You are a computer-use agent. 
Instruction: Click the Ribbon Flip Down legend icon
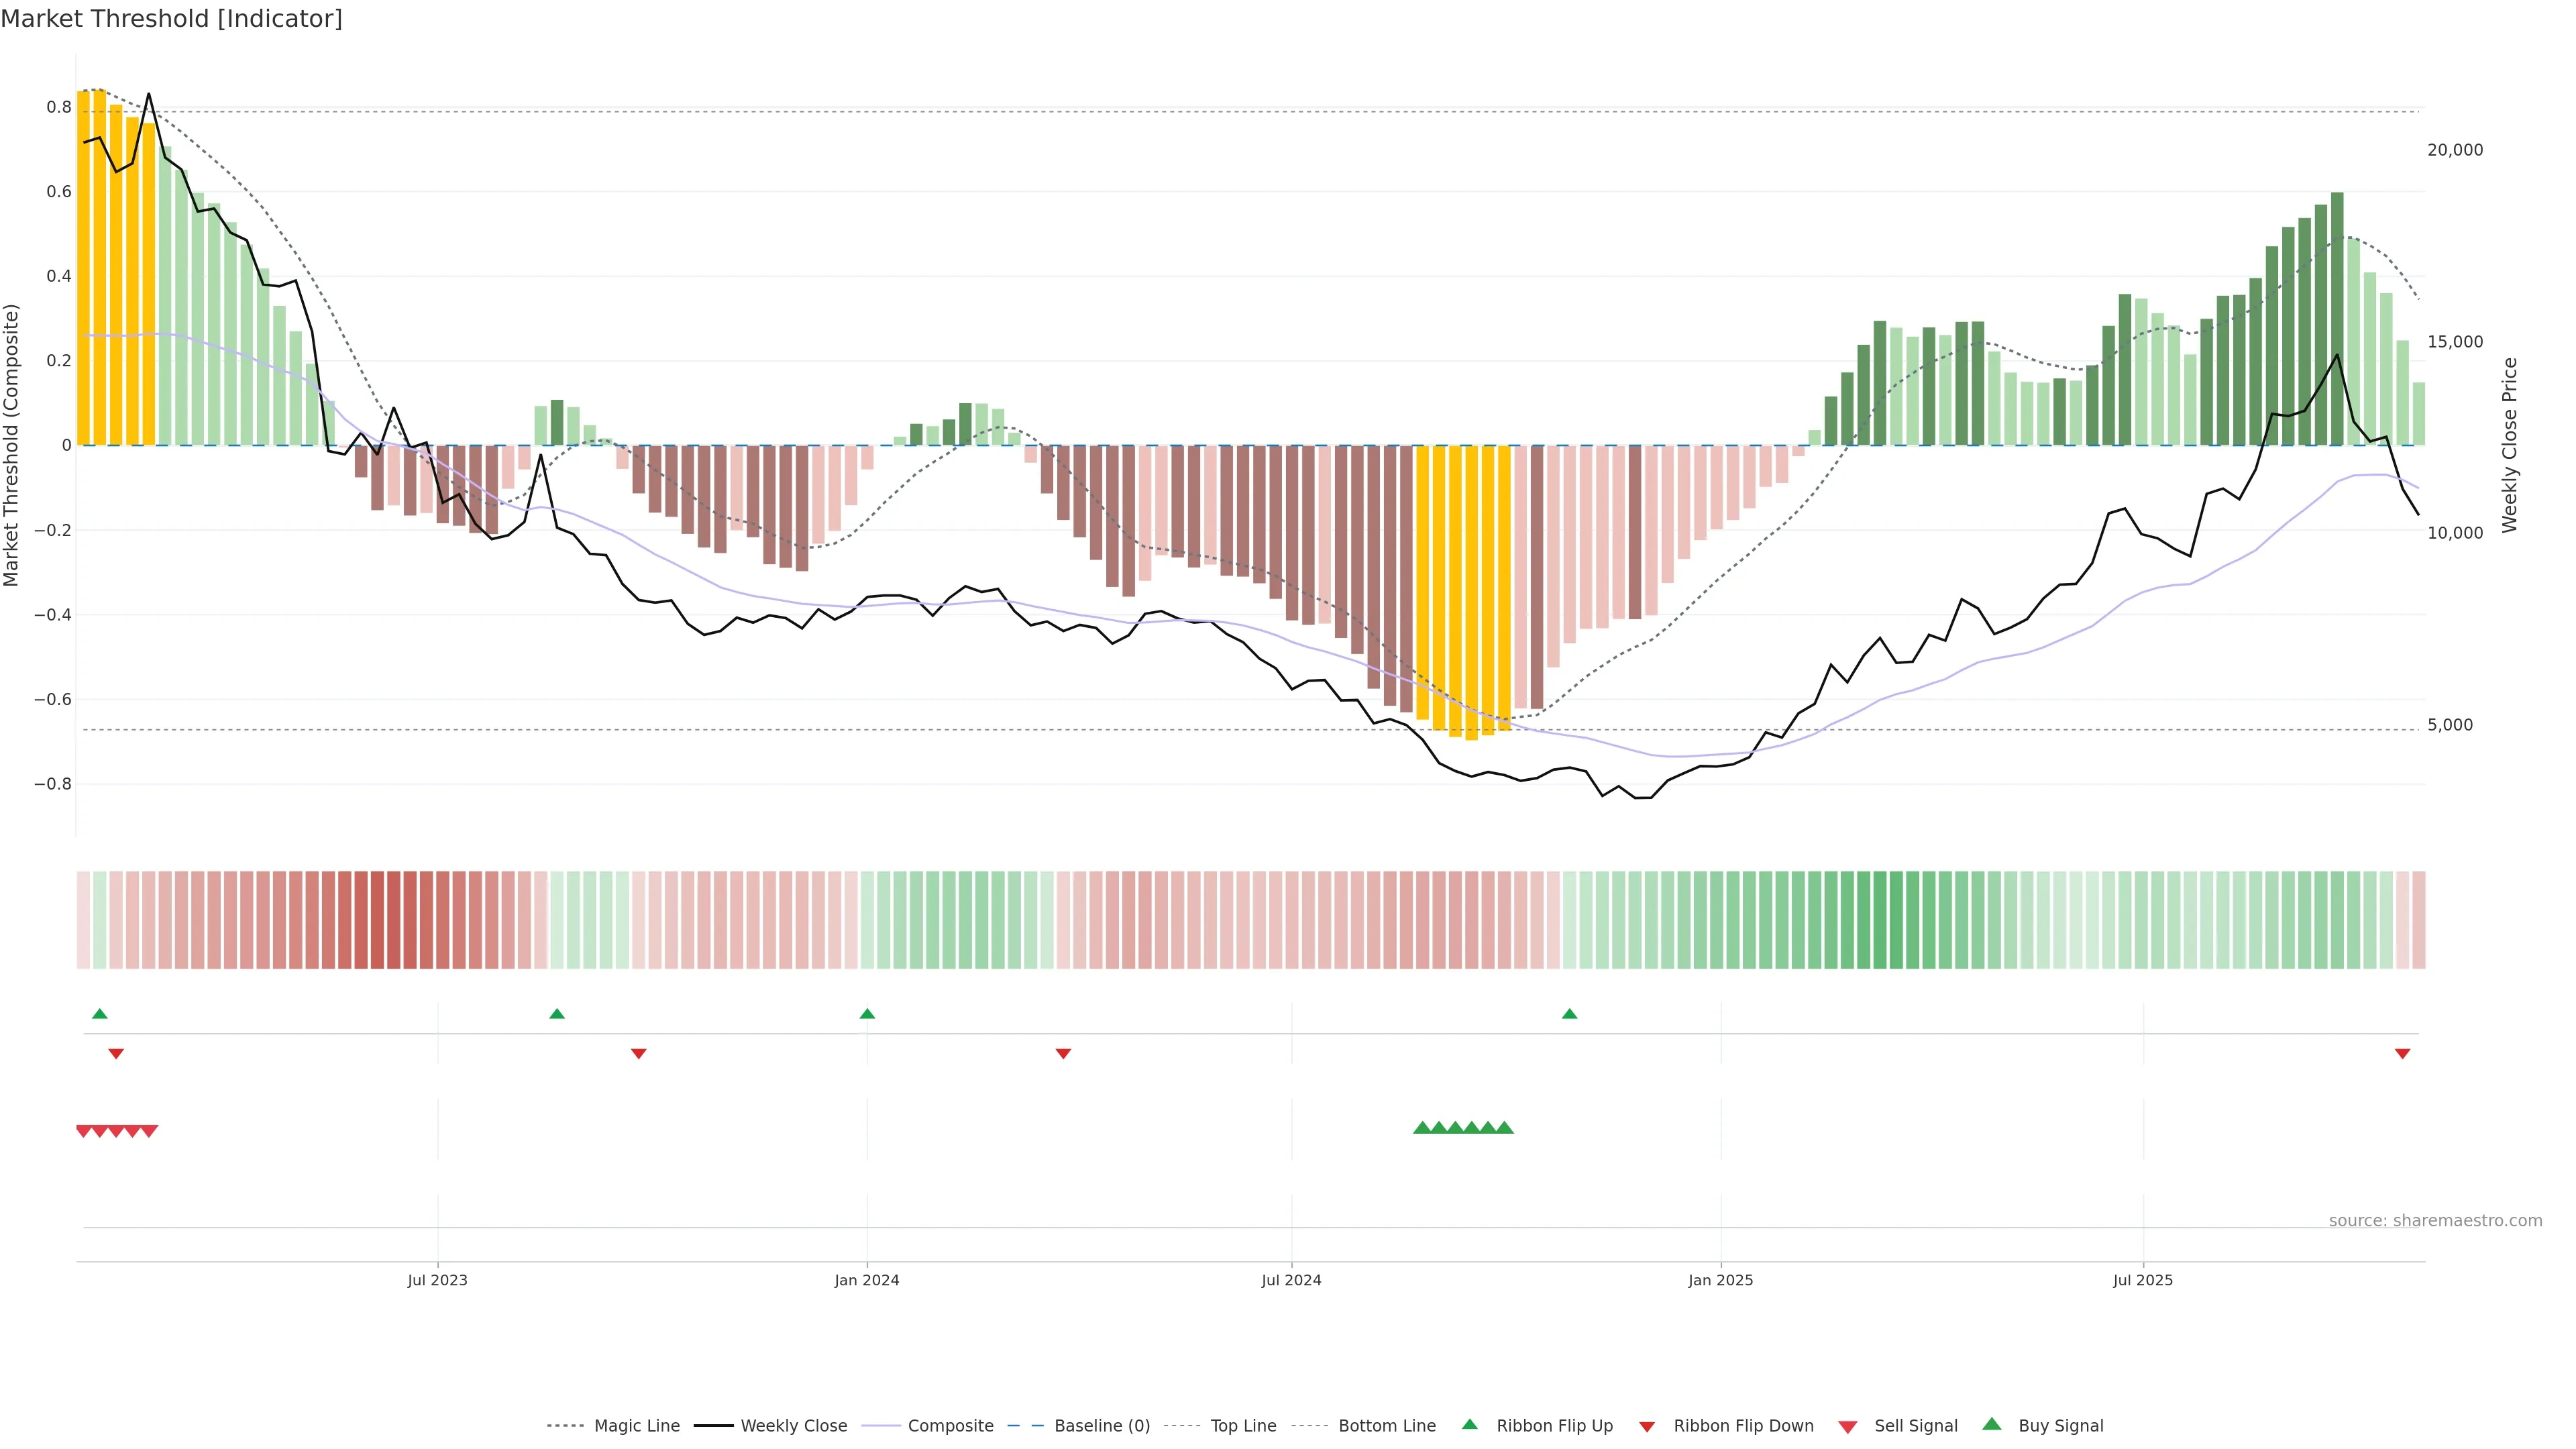(1646, 1426)
